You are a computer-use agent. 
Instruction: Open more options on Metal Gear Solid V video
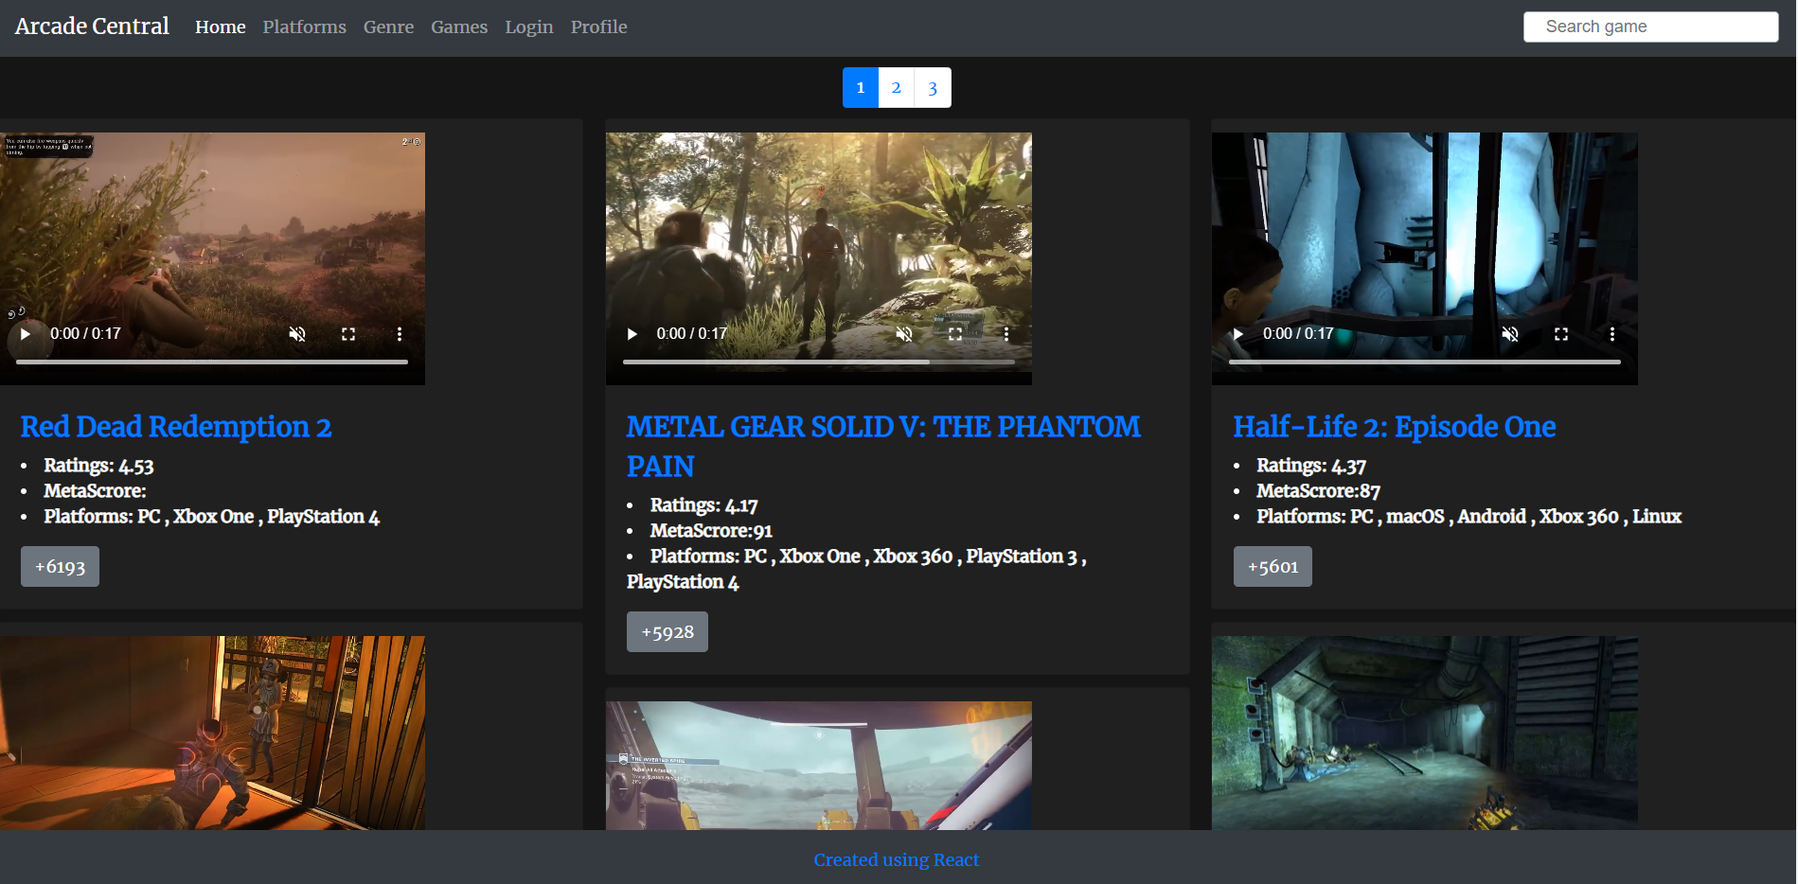click(1006, 334)
